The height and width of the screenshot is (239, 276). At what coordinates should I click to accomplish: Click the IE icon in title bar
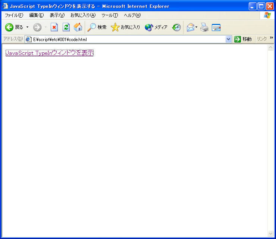click(5, 6)
